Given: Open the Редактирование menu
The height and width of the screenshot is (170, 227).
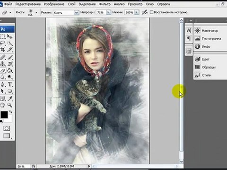Looking at the screenshot, I should 28,4.
